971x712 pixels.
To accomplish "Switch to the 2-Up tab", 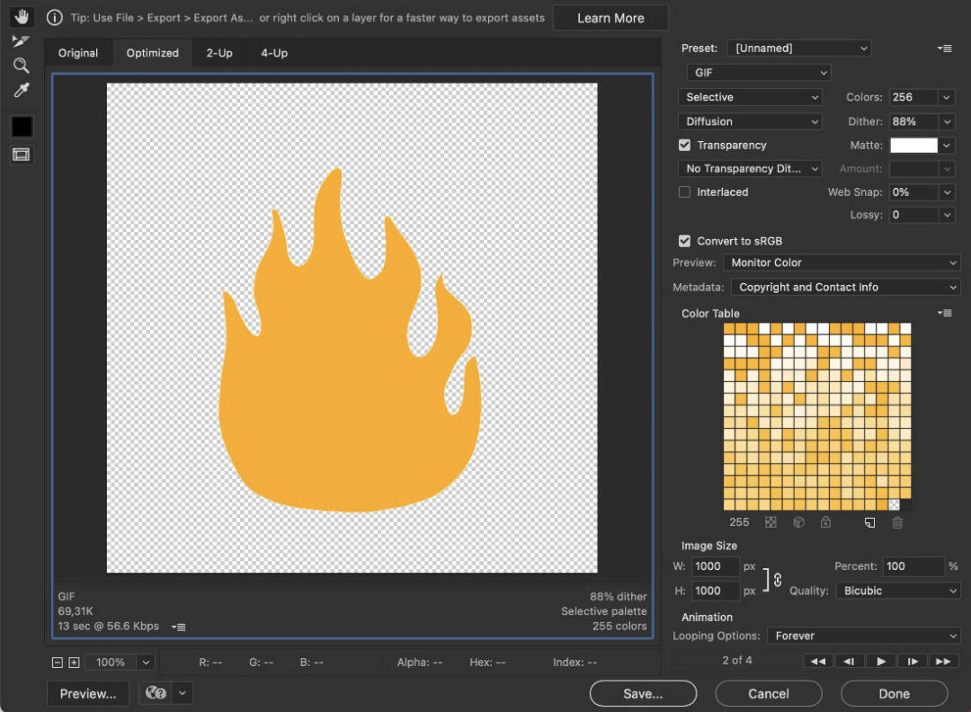I will [219, 53].
